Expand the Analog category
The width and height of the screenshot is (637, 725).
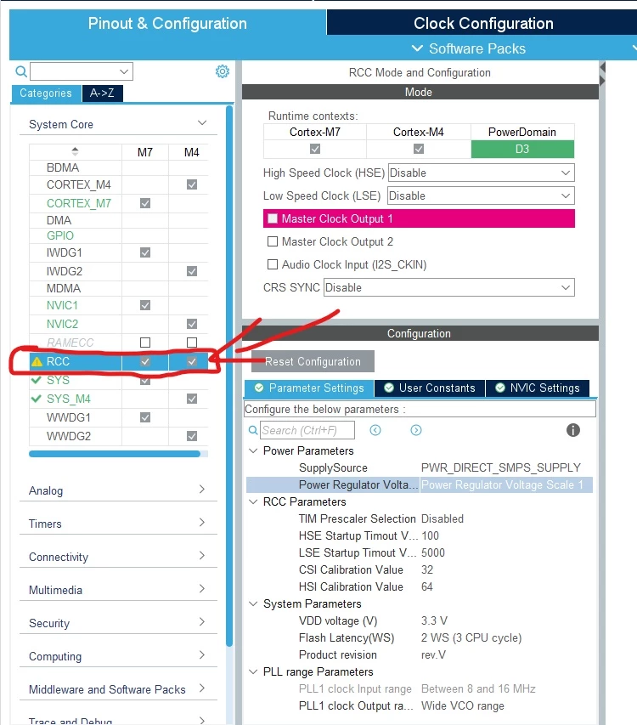(118, 490)
